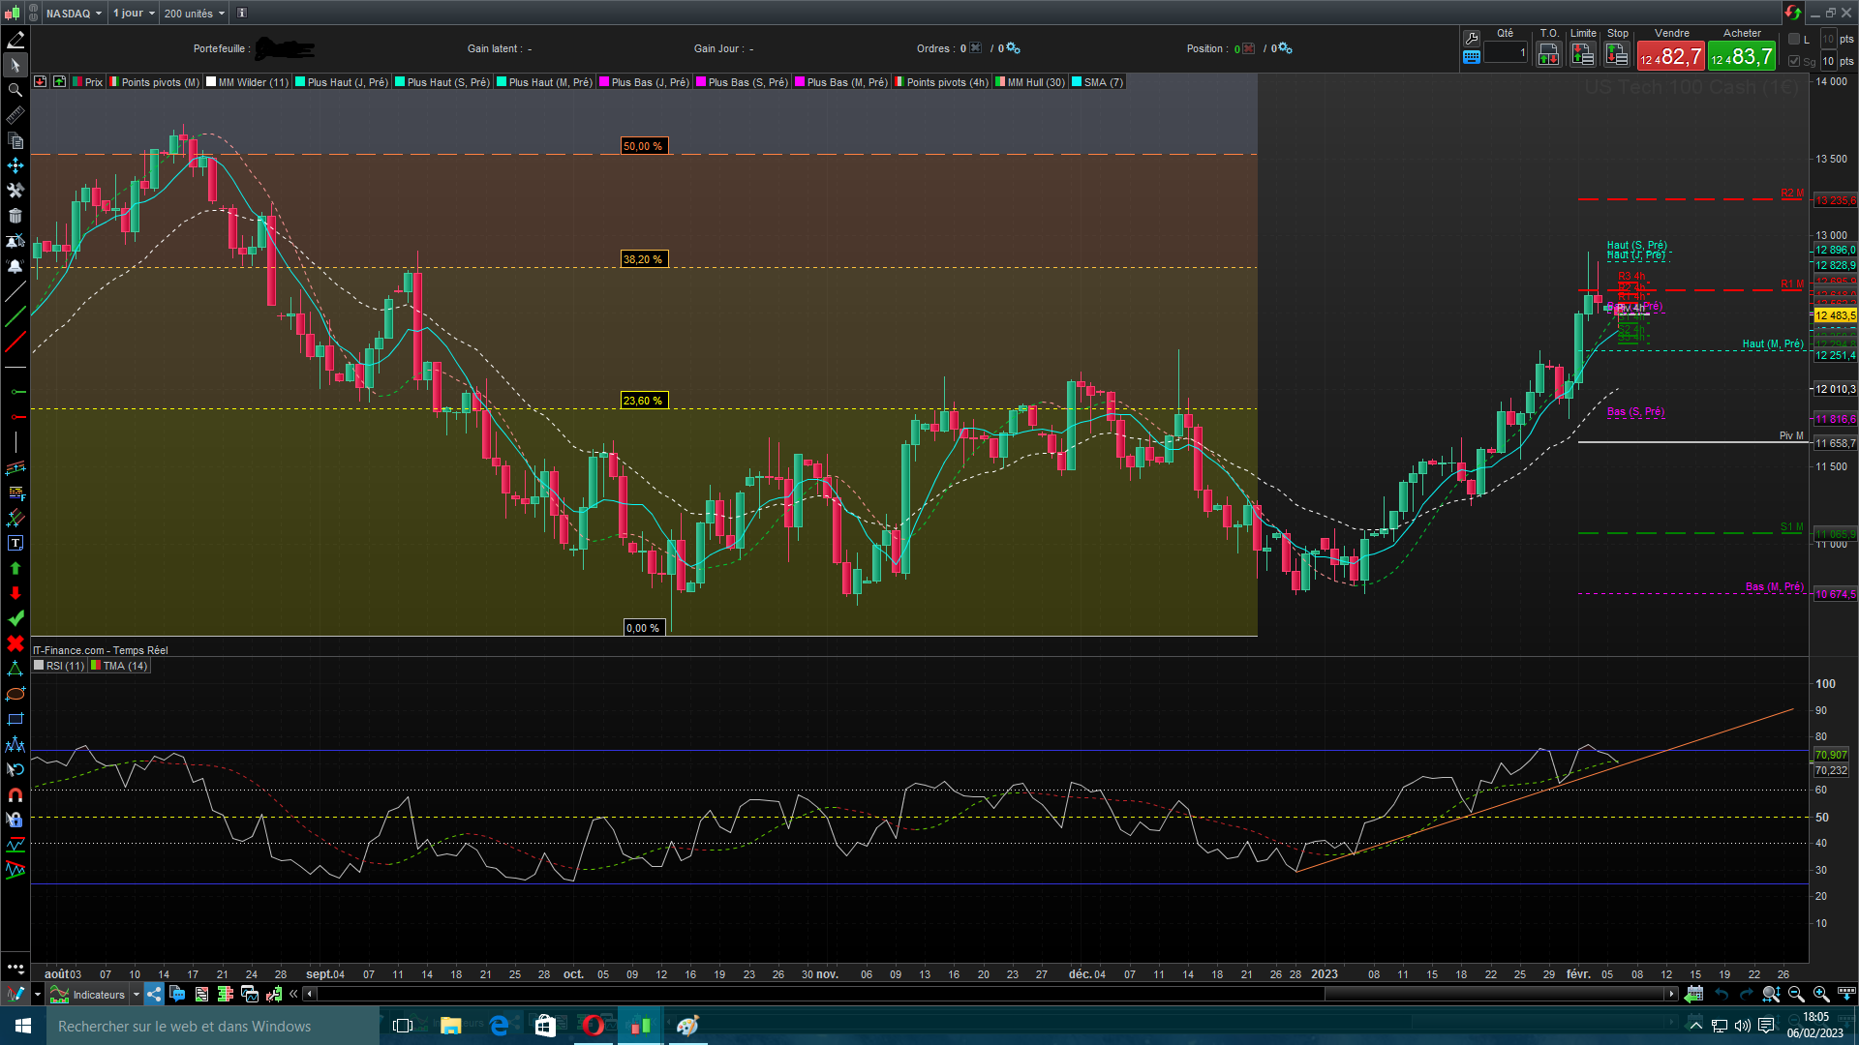Click the green Acheter price button

coord(1742,57)
